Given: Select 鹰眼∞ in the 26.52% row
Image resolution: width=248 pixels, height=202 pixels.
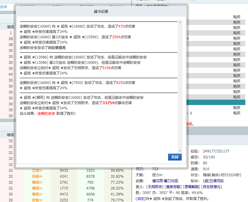Looking at the screenshot, I should point(37,188).
